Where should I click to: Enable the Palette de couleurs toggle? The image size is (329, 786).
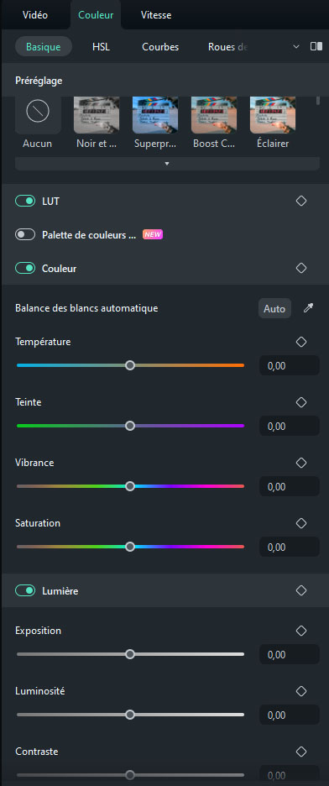pos(25,234)
